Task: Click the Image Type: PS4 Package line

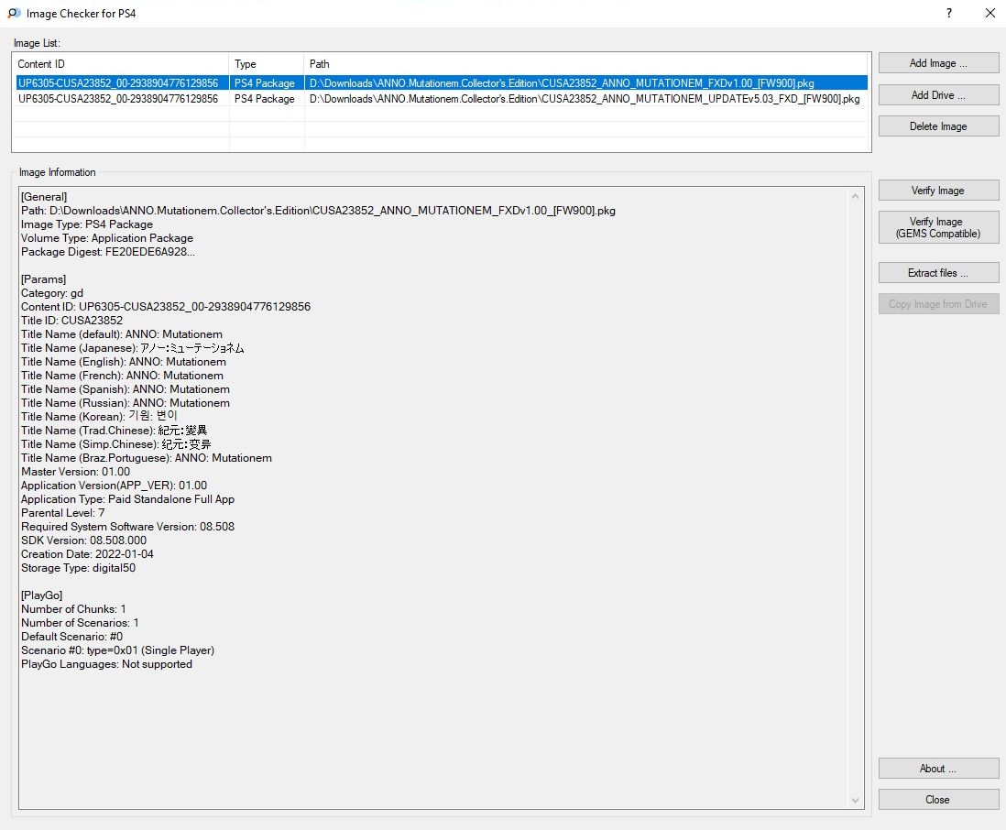Action: [87, 224]
